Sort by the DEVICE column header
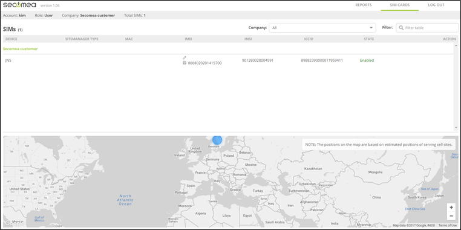This screenshot has height=230, width=461. (x=11, y=39)
